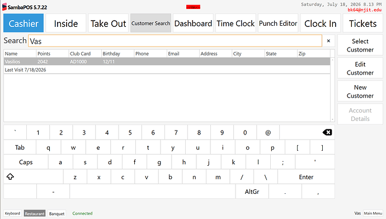Screen dimensions: 386x219
Task: Tap the letter a key
Action: 60,162
